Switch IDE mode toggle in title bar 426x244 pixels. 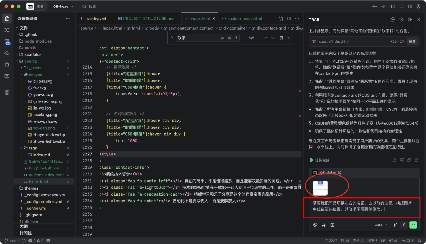point(36,6)
